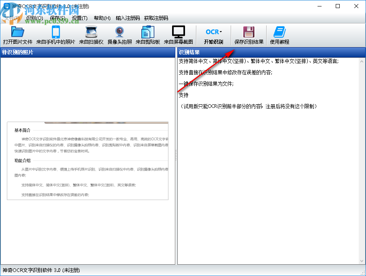Click the splitter handle between the panels

[176, 155]
